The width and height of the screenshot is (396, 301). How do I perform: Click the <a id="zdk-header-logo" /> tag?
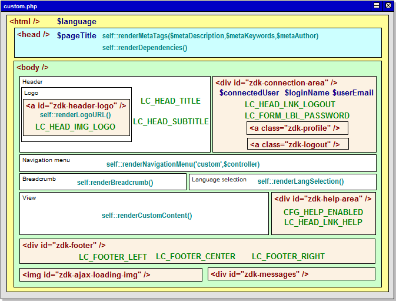(x=76, y=105)
